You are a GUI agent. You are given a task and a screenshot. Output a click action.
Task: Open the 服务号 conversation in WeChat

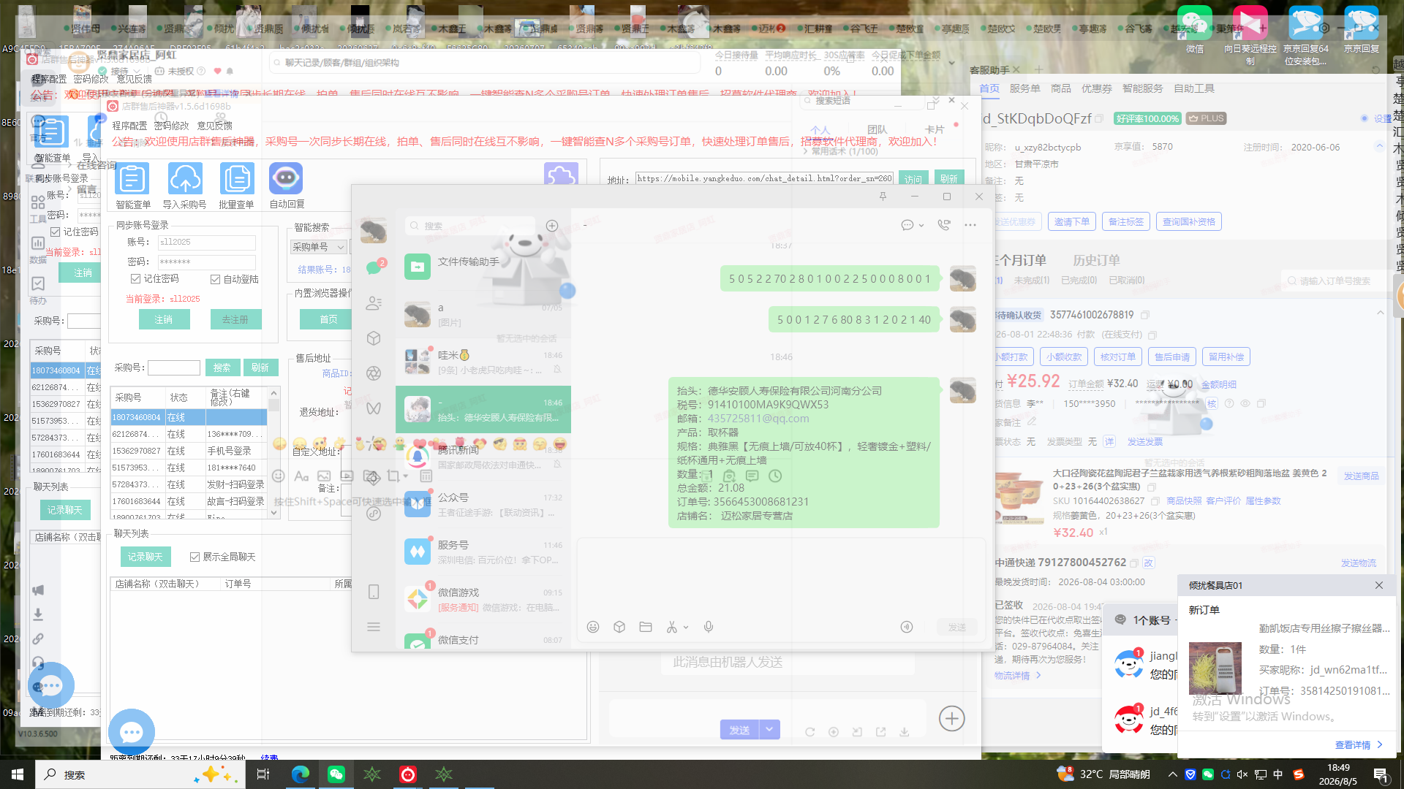(483, 552)
